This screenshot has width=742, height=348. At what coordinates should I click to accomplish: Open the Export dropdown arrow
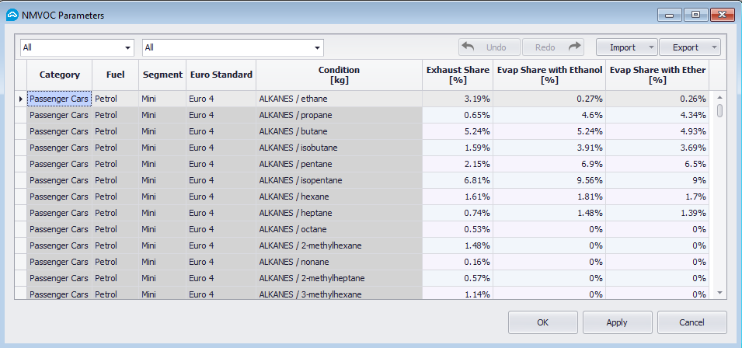715,47
